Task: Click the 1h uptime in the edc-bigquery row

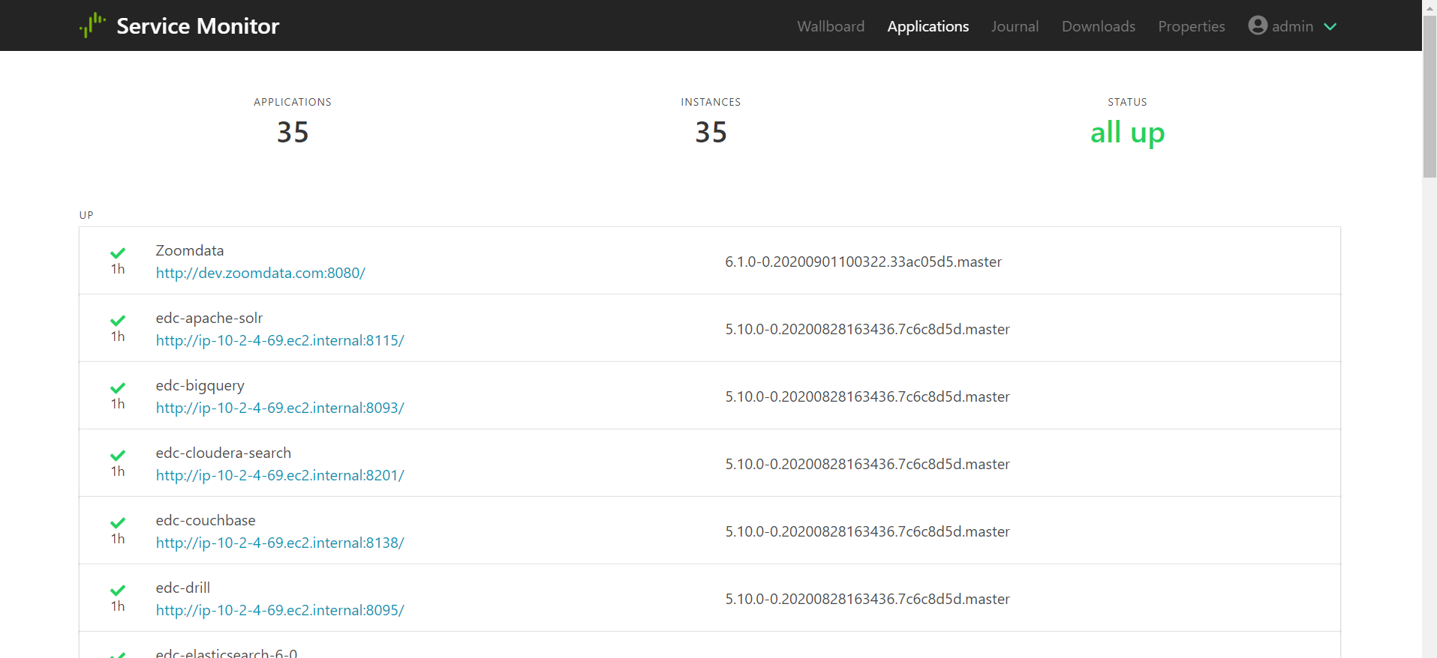Action: [118, 404]
